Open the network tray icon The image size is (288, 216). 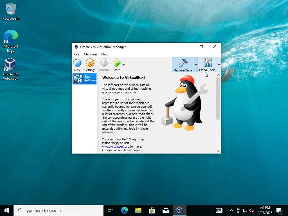[x=245, y=210]
